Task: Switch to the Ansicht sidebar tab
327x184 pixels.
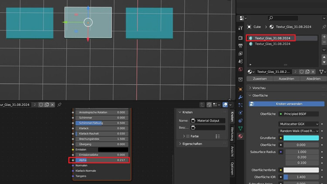Action: click(x=232, y=151)
